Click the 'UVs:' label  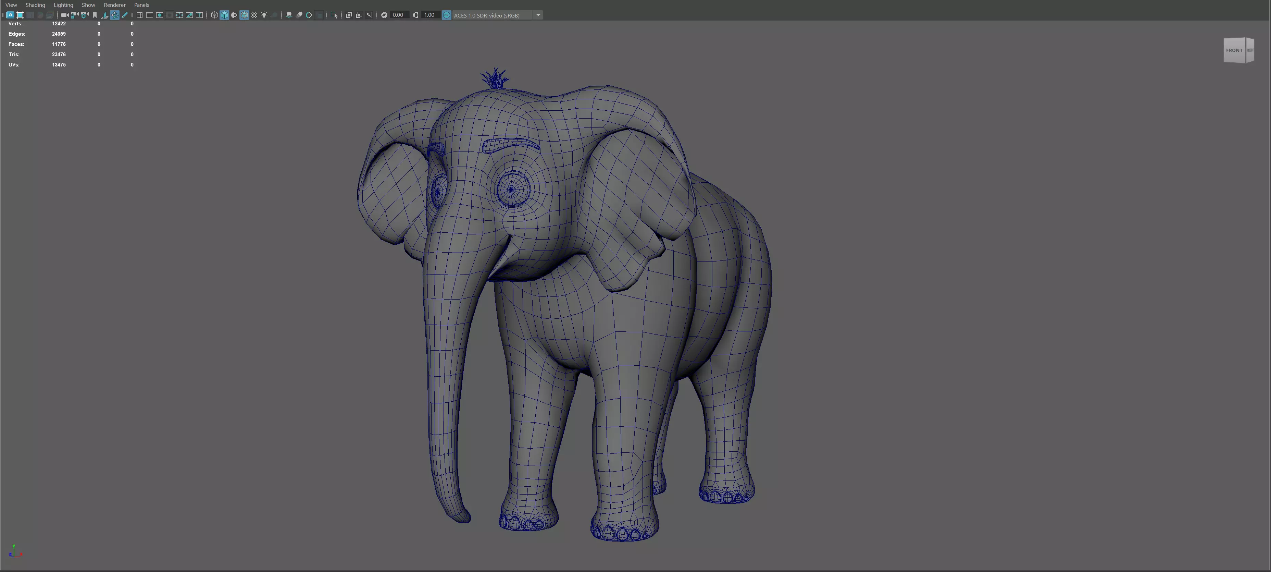tap(14, 65)
